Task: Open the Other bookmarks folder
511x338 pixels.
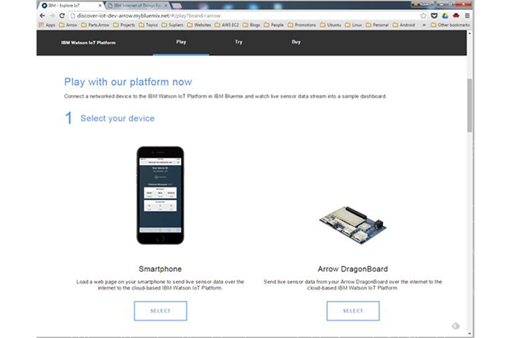Action: click(x=450, y=25)
